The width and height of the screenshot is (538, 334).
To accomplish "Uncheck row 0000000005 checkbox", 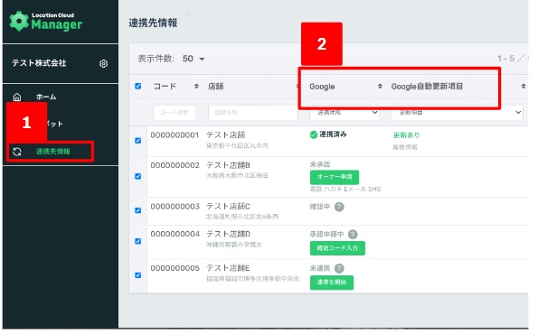I will [x=138, y=275].
